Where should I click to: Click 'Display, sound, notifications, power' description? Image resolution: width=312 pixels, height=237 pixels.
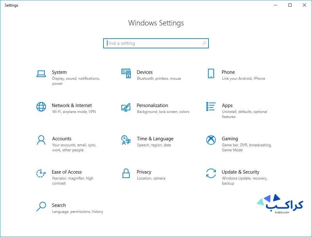click(x=76, y=81)
